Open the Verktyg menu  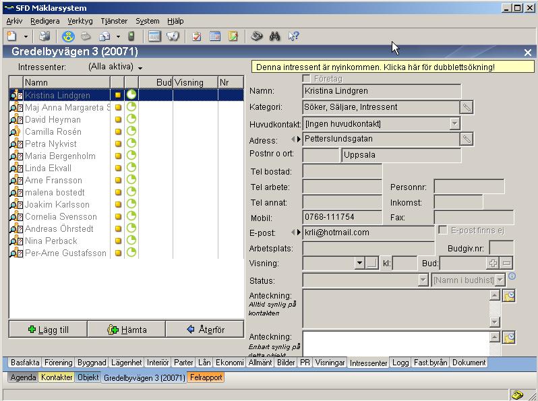[x=80, y=21]
